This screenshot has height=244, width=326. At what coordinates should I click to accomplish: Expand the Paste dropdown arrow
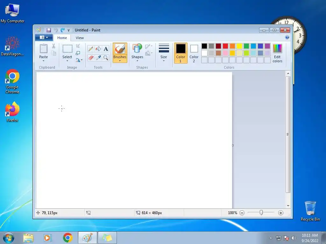43,61
